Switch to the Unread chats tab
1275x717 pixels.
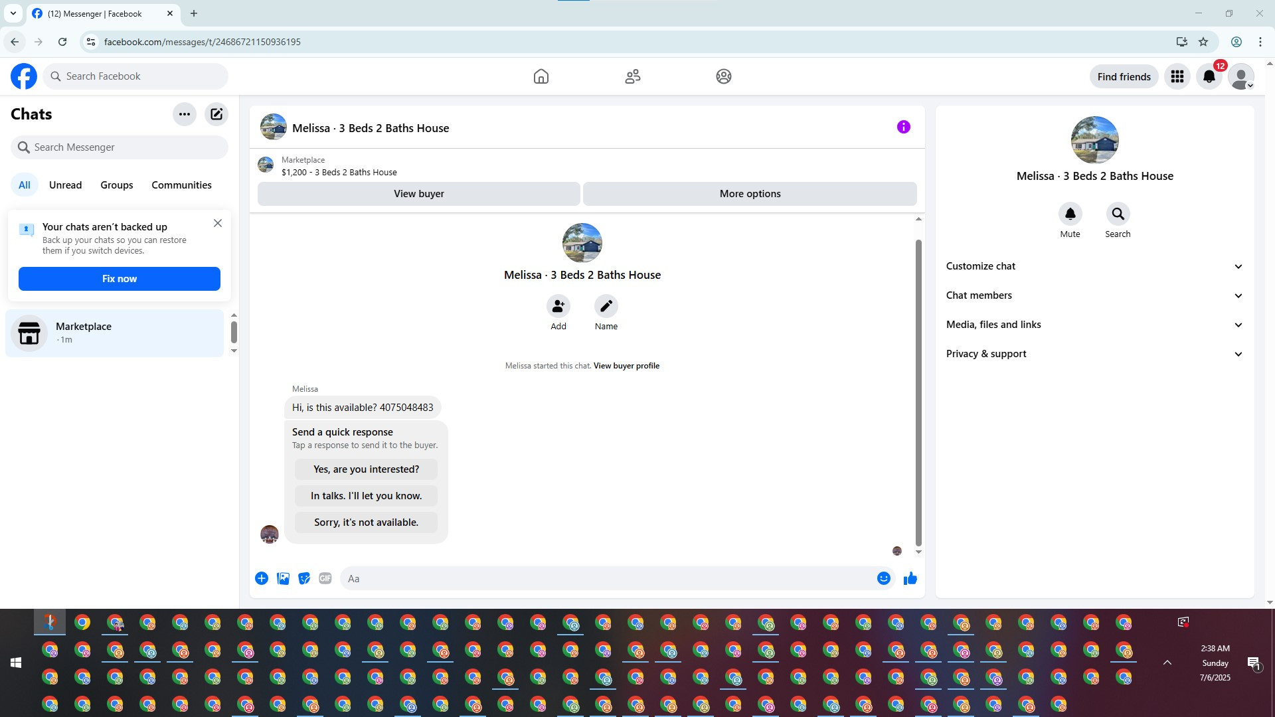[65, 185]
